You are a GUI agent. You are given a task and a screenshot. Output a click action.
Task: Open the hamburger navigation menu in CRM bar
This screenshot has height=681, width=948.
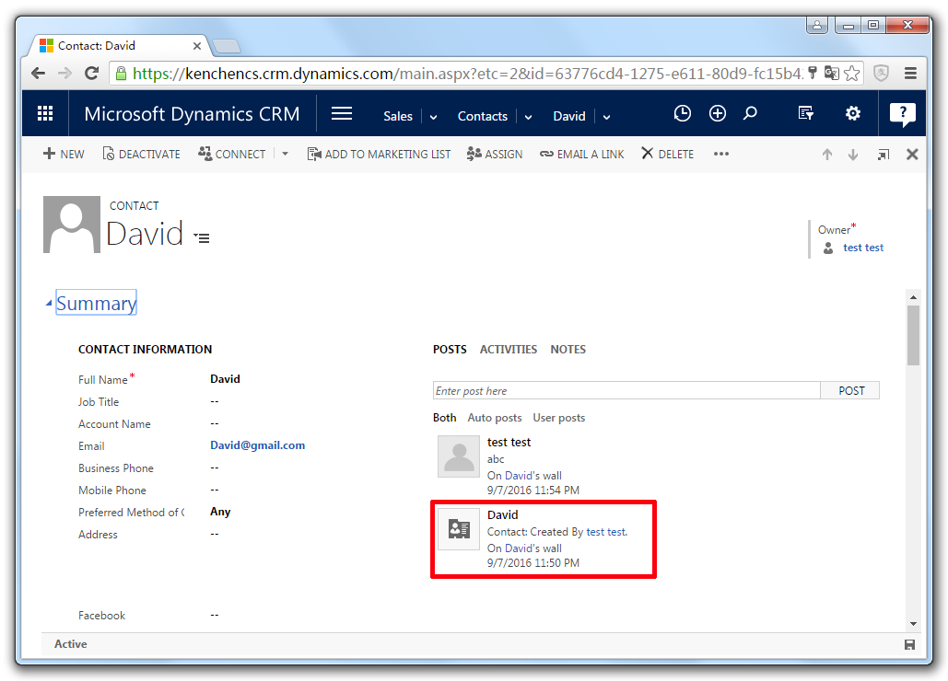click(x=342, y=113)
